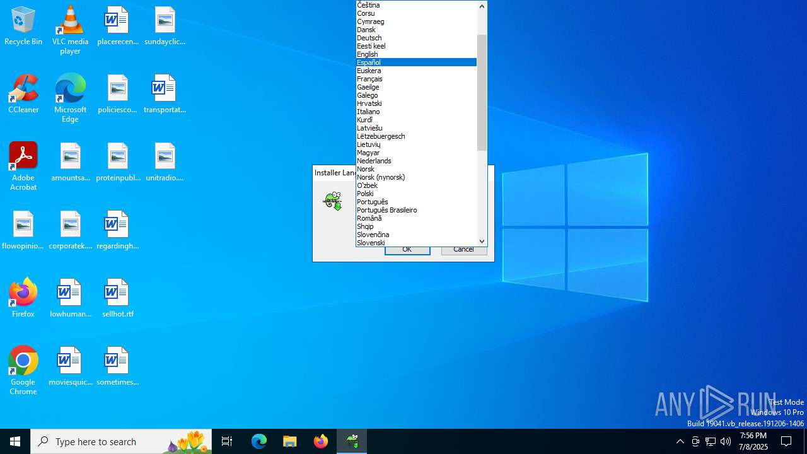Launch VLC media player shortcut
Viewport: 807px width, 454px height.
click(70, 30)
